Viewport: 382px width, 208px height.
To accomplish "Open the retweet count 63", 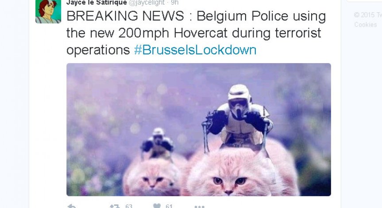I will point(129,206).
